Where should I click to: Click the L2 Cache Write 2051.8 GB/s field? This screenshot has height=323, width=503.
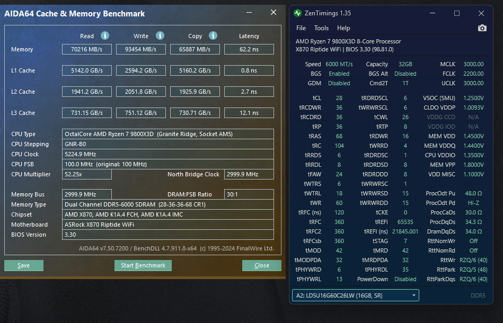[141, 92]
